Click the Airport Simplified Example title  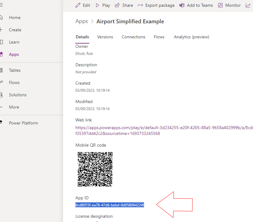point(130,21)
